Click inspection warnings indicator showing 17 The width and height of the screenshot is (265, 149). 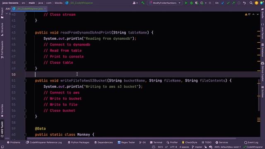click(248, 14)
